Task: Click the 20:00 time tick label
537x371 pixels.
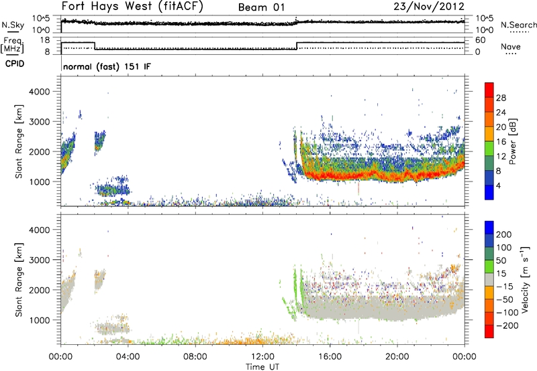Action: [x=397, y=357]
